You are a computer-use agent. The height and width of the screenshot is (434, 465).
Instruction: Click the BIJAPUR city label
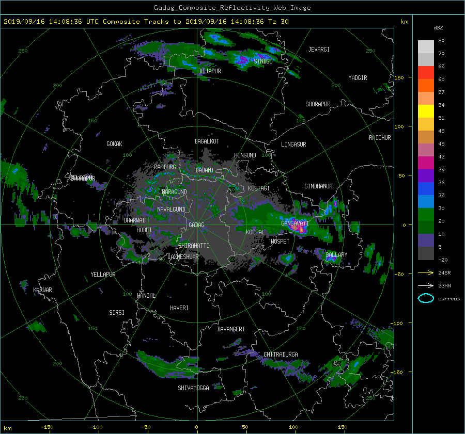coord(210,71)
